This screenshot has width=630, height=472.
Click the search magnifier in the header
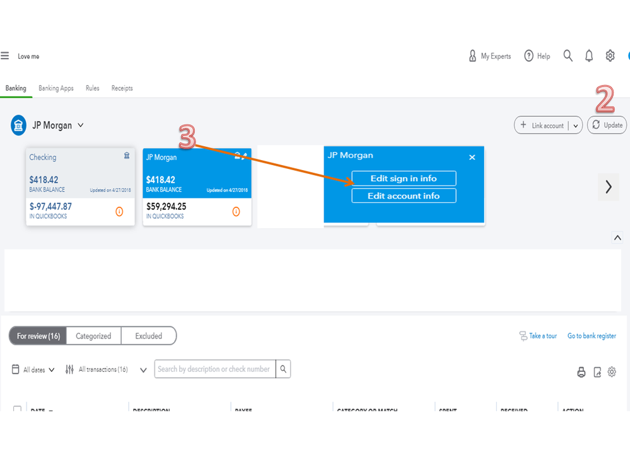tap(568, 56)
